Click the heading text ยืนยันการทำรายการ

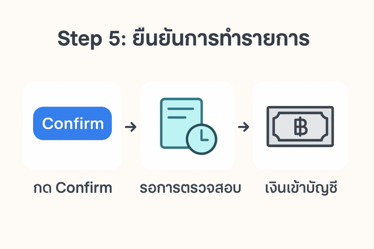pyautogui.click(x=219, y=38)
